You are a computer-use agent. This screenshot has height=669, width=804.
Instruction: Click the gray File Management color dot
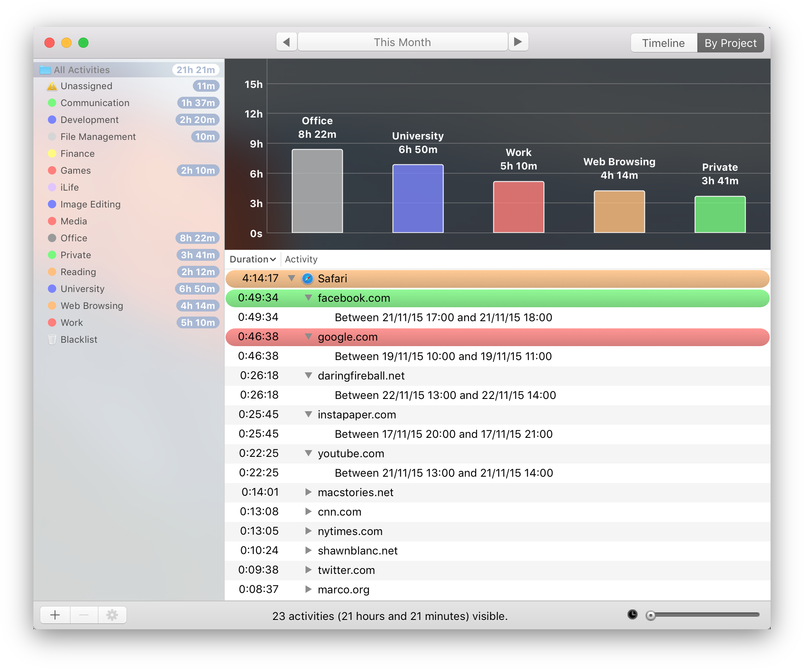pyautogui.click(x=52, y=137)
